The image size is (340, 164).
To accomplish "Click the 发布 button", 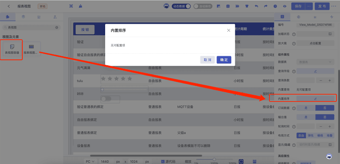I will coord(322,6).
